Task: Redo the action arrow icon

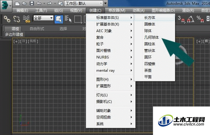Action: (49, 3)
